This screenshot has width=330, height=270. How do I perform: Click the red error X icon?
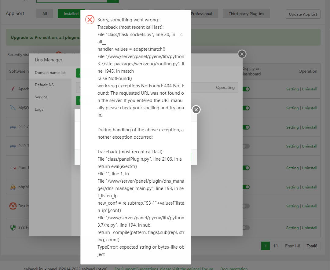coord(90,20)
